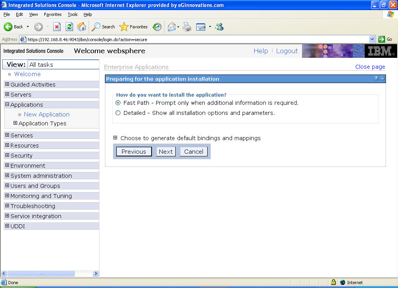398x288 pixels.
Task: Click the navigation scrollbar right arrow
Action: 96,273
